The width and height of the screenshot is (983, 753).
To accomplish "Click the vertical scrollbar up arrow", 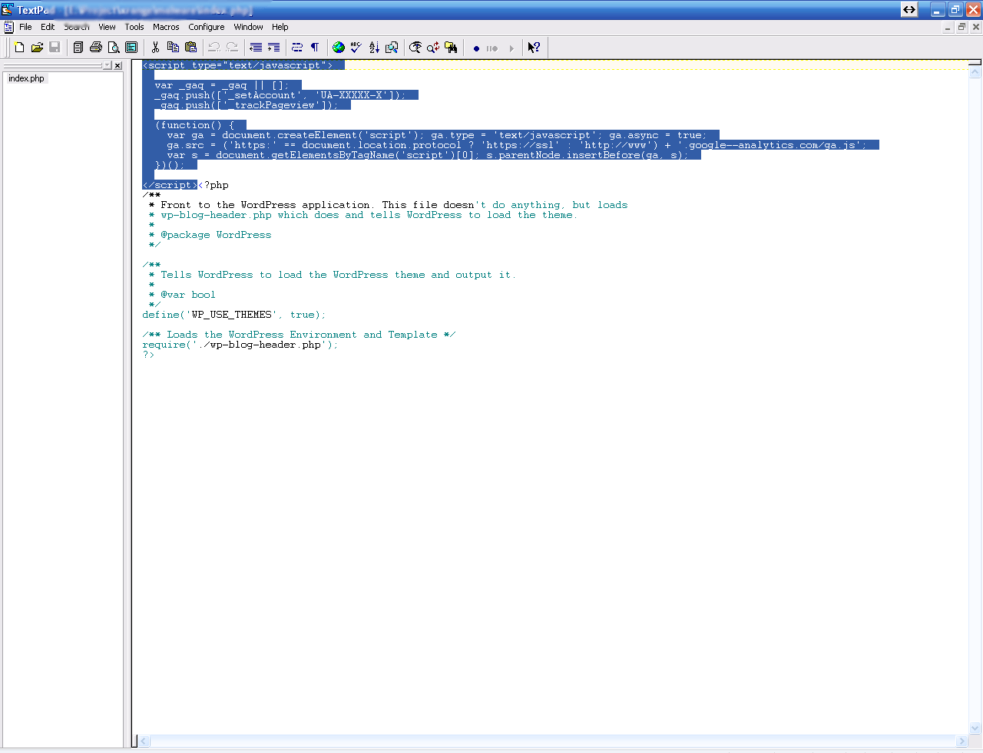I will [975, 72].
